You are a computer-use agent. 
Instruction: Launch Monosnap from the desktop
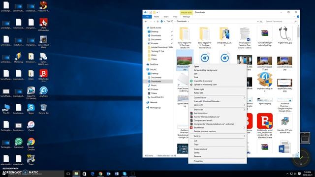(x=19, y=58)
